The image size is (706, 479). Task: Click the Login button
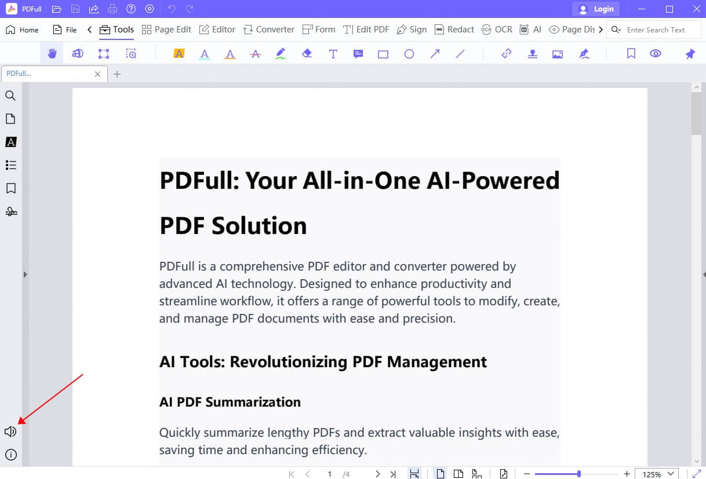click(x=596, y=9)
